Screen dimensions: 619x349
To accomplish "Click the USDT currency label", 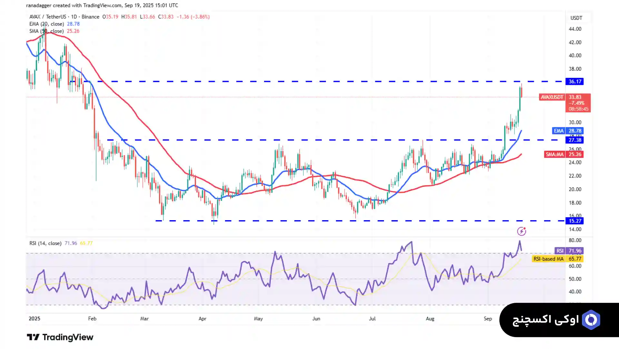I will click(x=576, y=18).
